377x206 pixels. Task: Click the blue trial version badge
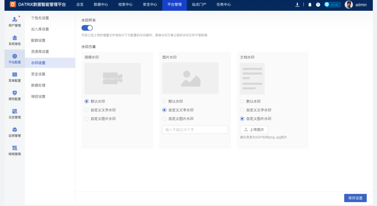coord(332,5)
